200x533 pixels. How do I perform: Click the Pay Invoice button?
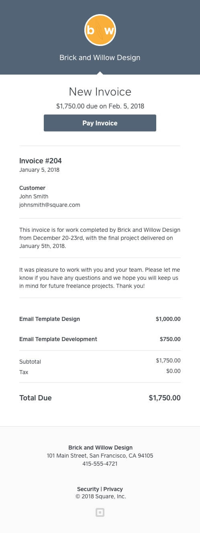(x=100, y=123)
